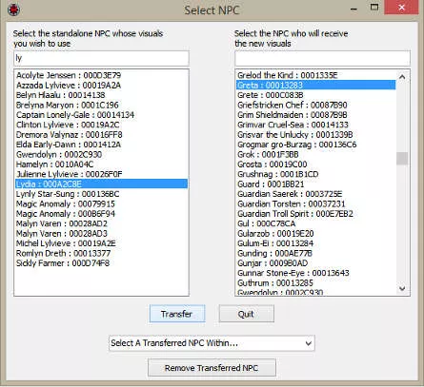The width and height of the screenshot is (424, 387).
Task: Click the left search field containing 'ly'
Action: point(101,58)
